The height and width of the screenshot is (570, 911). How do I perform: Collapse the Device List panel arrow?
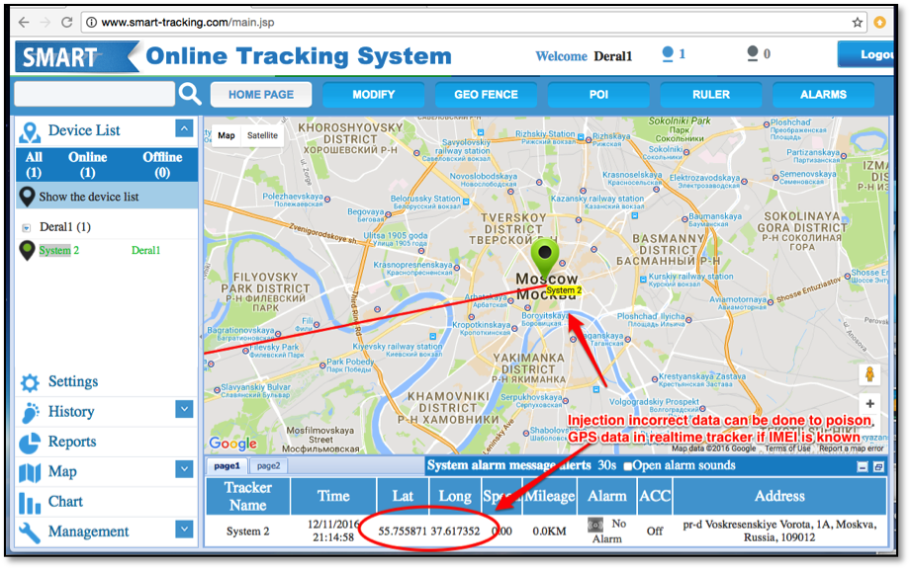coord(184,128)
